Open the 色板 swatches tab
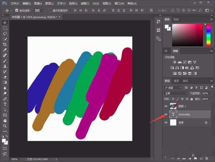The width and height of the screenshot is (215, 162). 176,19
